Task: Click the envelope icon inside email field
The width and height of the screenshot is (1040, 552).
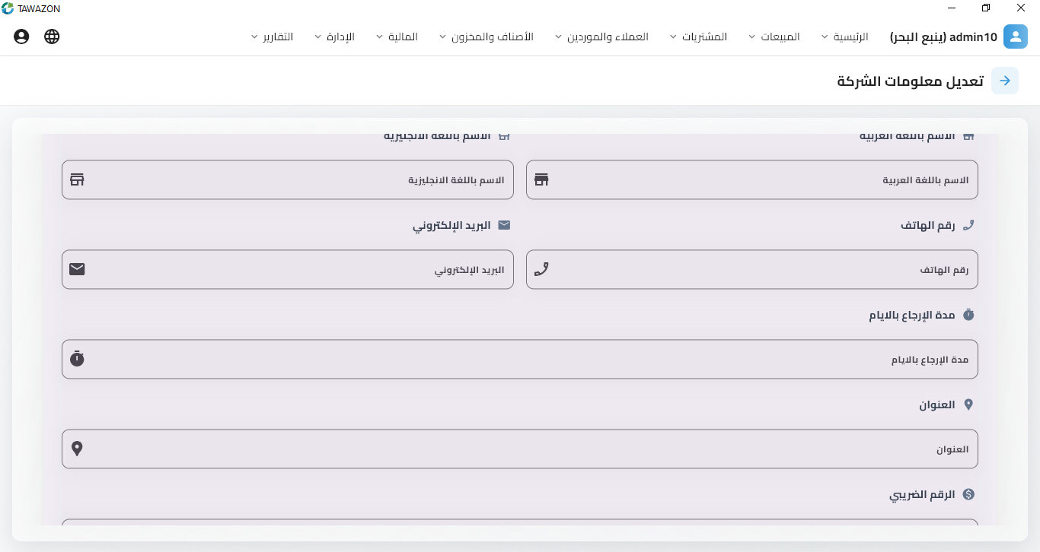Action: tap(77, 269)
